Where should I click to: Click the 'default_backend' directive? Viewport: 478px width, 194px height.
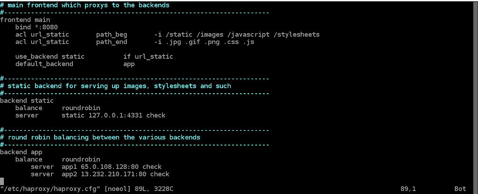coord(44,64)
